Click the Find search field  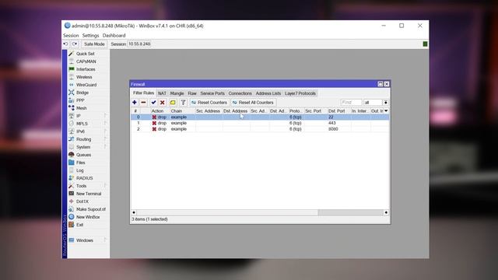(x=351, y=103)
